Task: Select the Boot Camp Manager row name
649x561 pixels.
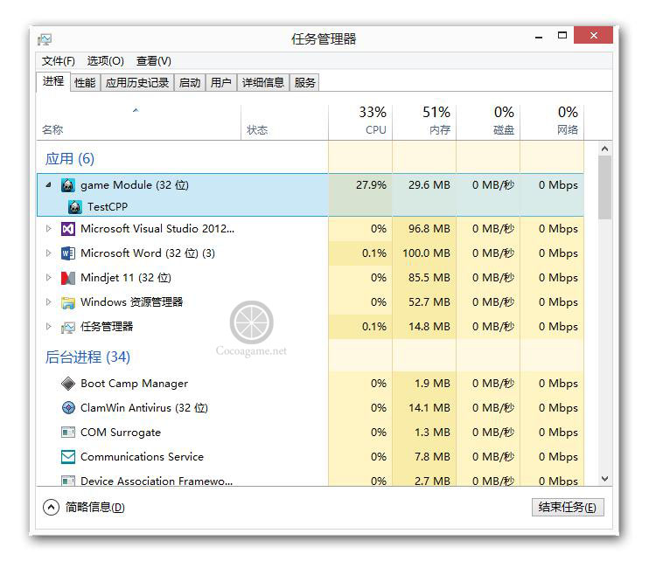Action: click(x=134, y=384)
